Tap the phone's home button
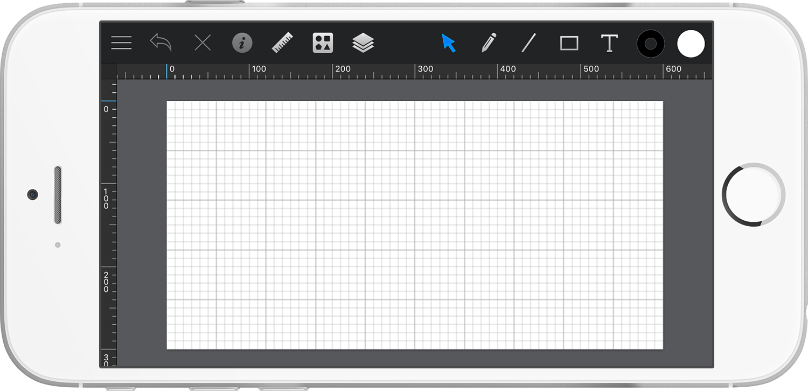The width and height of the screenshot is (808, 391). (x=753, y=194)
